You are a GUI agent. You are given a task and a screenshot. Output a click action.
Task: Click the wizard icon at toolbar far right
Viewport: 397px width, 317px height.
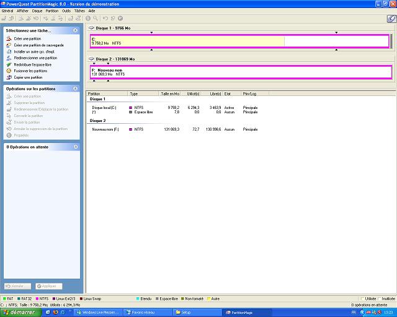coord(391,19)
